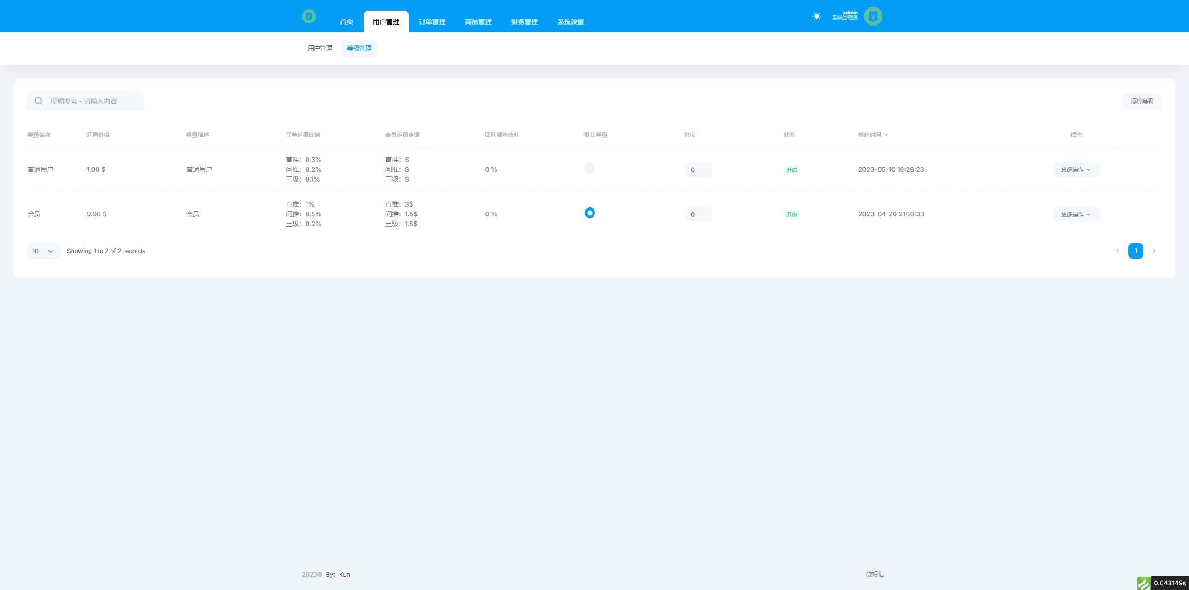
Task: Switch to 用户管理 sub-tab
Action: (320, 48)
